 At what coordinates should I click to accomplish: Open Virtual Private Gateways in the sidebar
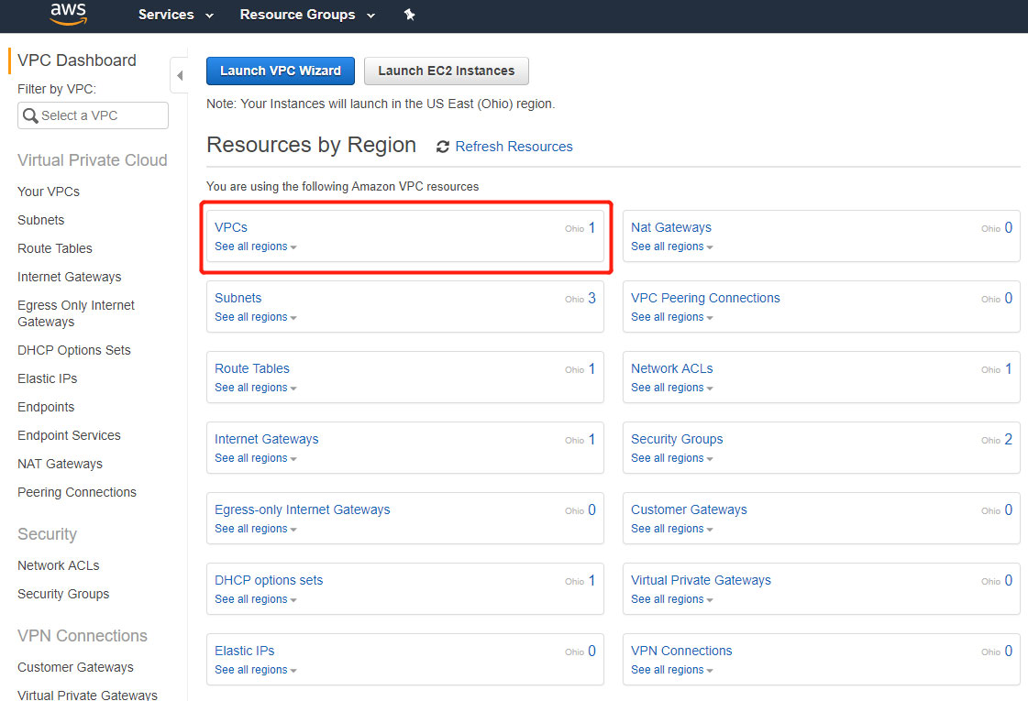pyautogui.click(x=87, y=696)
